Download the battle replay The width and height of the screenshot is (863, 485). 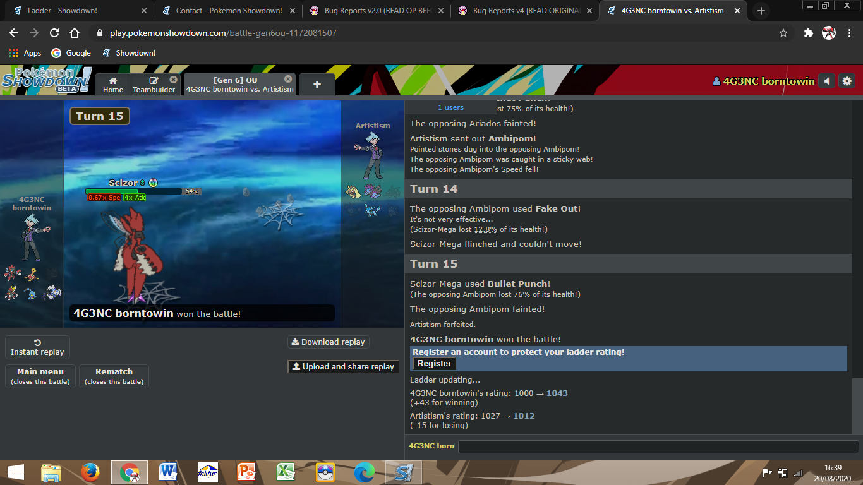pyautogui.click(x=329, y=342)
